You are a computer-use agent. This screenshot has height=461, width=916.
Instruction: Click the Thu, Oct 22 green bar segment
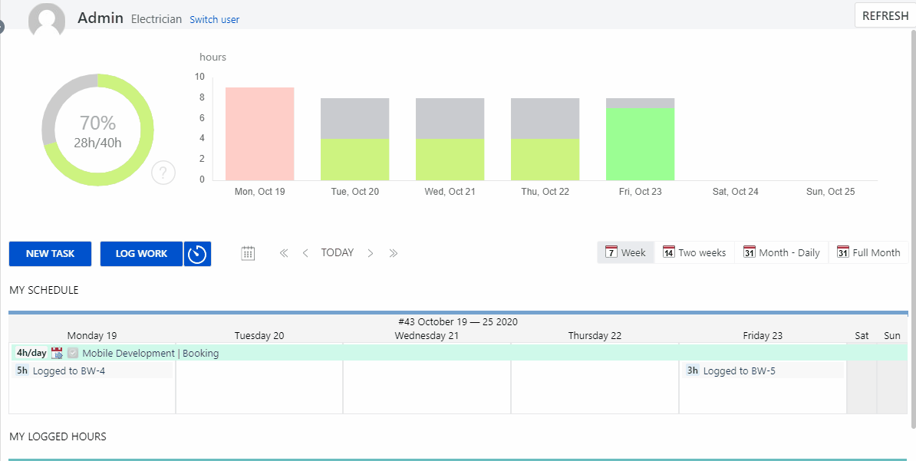pyautogui.click(x=545, y=160)
